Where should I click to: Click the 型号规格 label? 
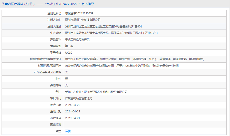(x=56, y=53)
